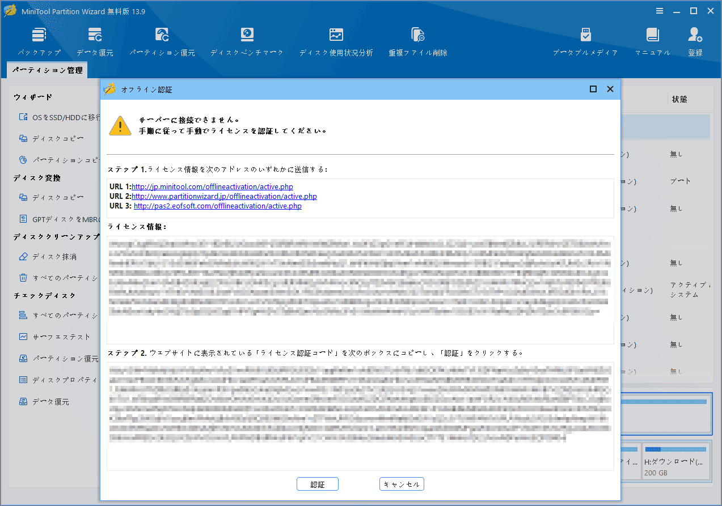This screenshot has height=506, width=722.
Task: Click the OSをSSD/HDDに移行 wizard icon
Action: [x=23, y=117]
